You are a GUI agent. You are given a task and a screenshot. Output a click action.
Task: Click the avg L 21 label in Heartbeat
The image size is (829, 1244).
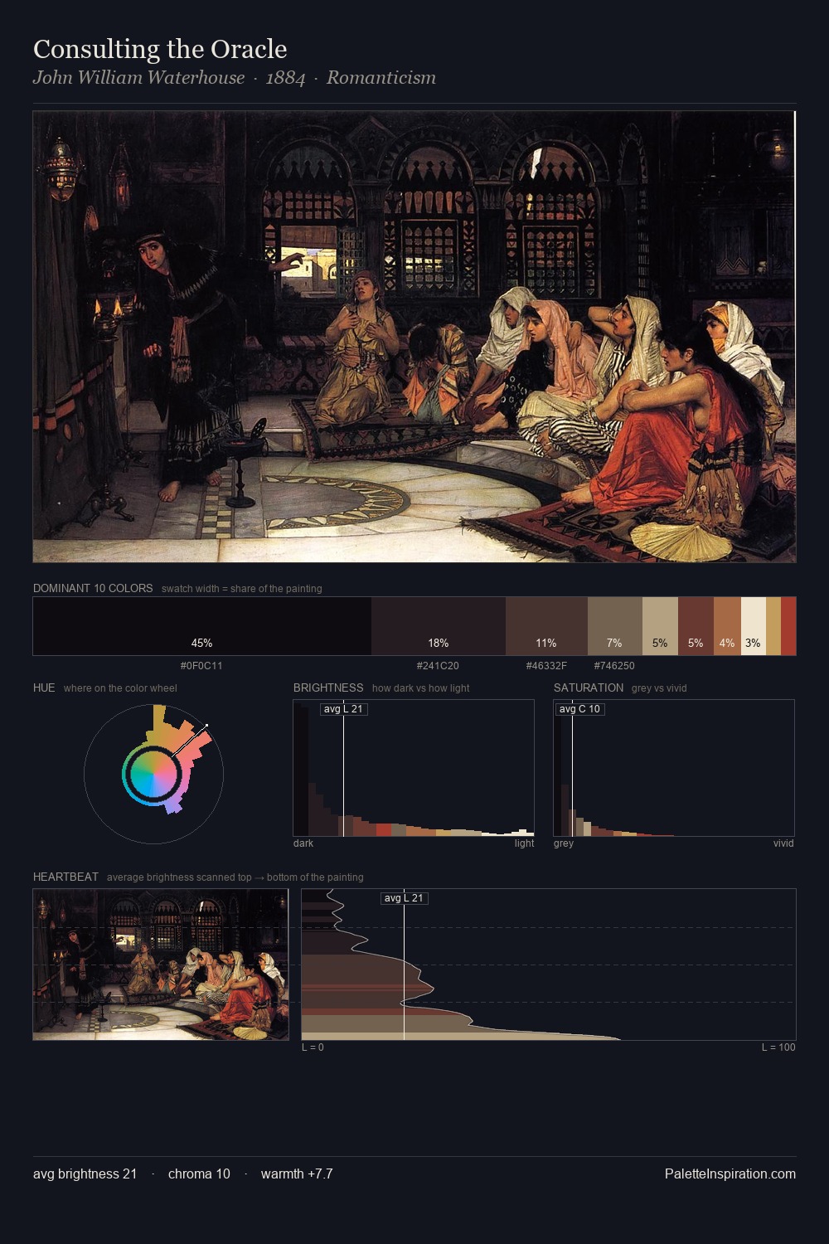pos(404,898)
